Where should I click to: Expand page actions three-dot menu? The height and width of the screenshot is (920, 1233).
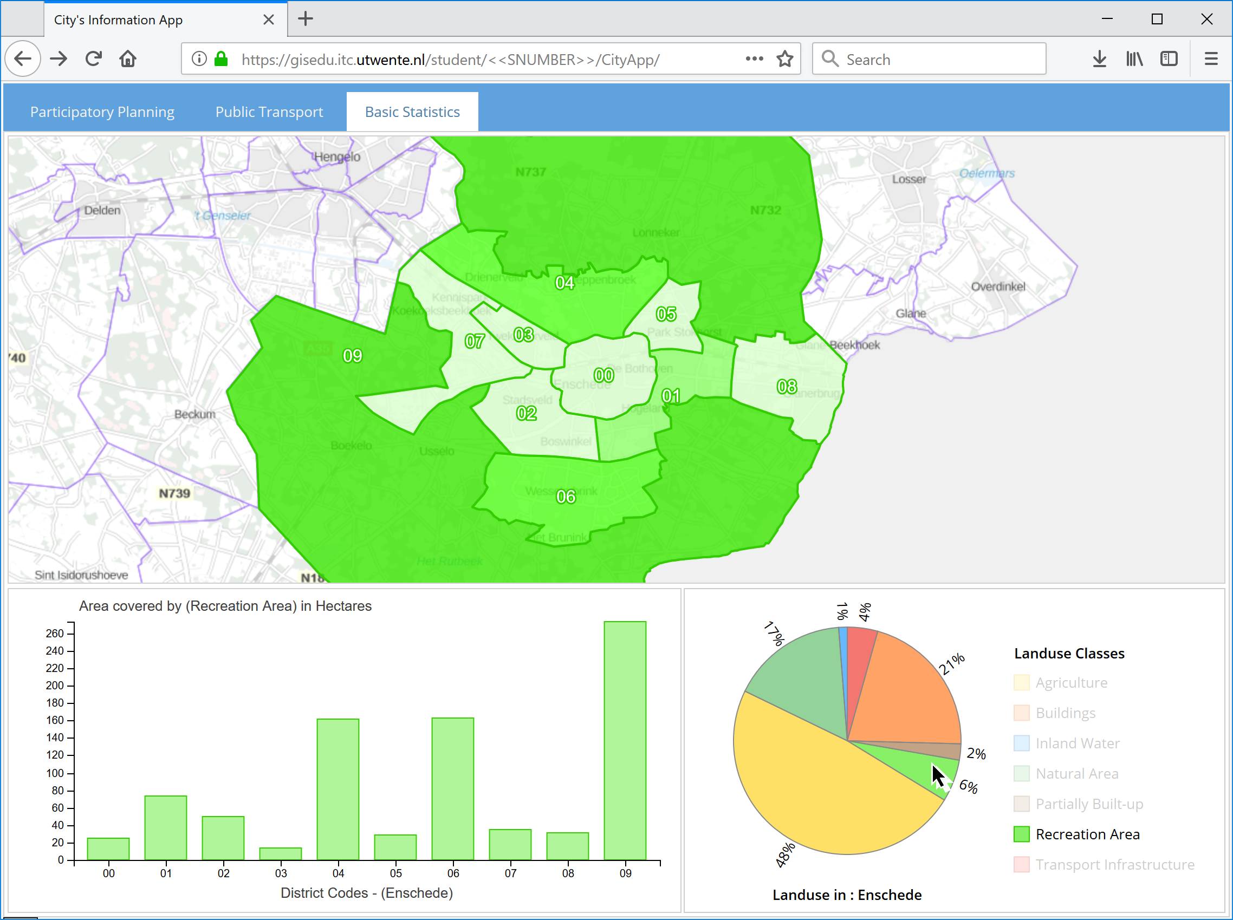click(754, 58)
